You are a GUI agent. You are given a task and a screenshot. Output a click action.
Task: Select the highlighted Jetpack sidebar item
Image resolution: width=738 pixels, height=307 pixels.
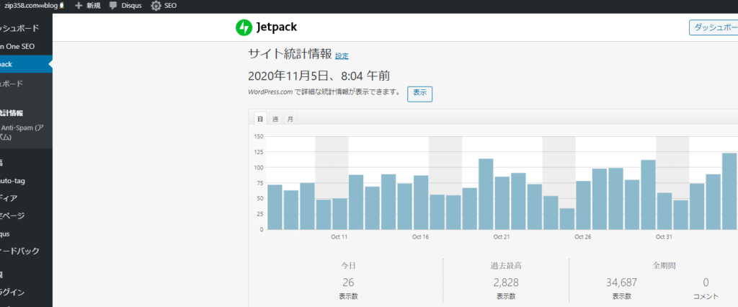point(26,64)
